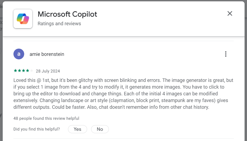Close the ratings and reviews dialog
247x141 pixels.
click(230, 13)
